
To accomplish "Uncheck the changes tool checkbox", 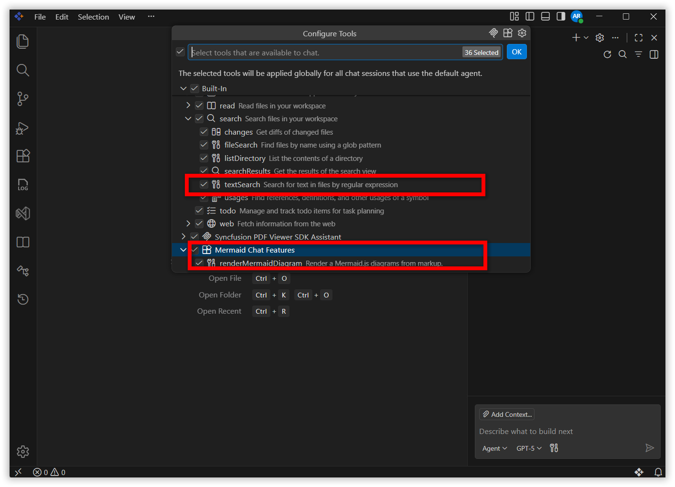I will coord(204,132).
